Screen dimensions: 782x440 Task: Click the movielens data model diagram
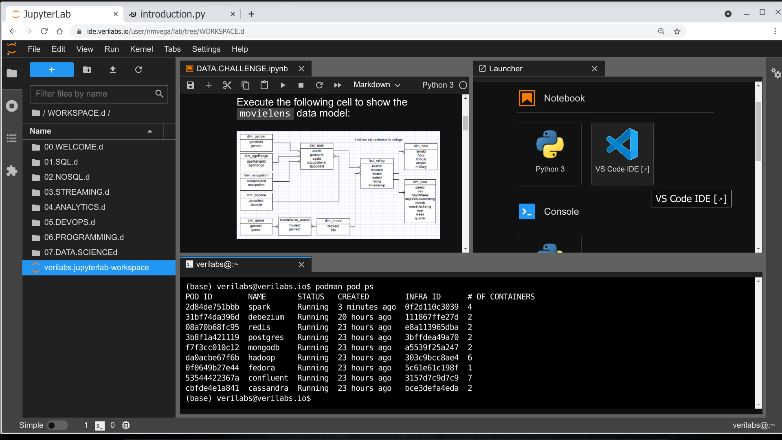pos(338,185)
